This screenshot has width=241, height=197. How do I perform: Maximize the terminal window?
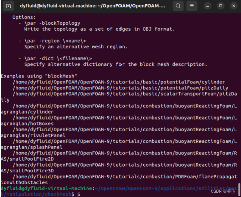coord(221,6)
